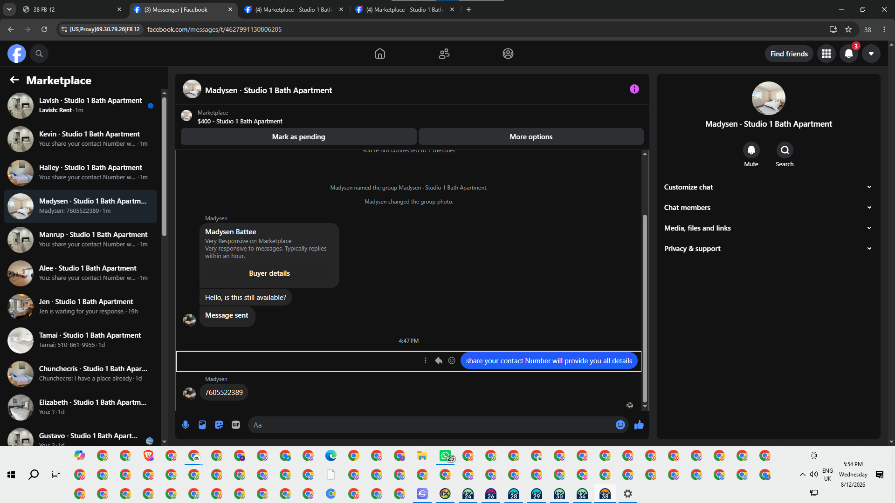Screen dimensions: 895x503
Task: Open Chrome three-dot menu
Action: pyautogui.click(x=884, y=29)
